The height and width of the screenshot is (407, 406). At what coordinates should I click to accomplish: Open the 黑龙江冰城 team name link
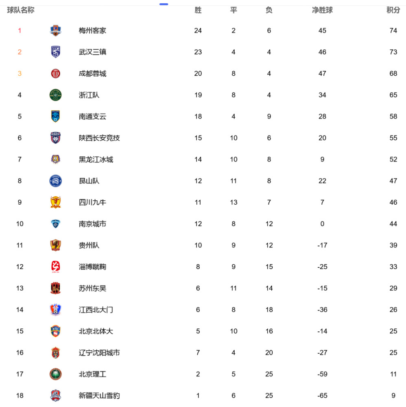coord(96,160)
